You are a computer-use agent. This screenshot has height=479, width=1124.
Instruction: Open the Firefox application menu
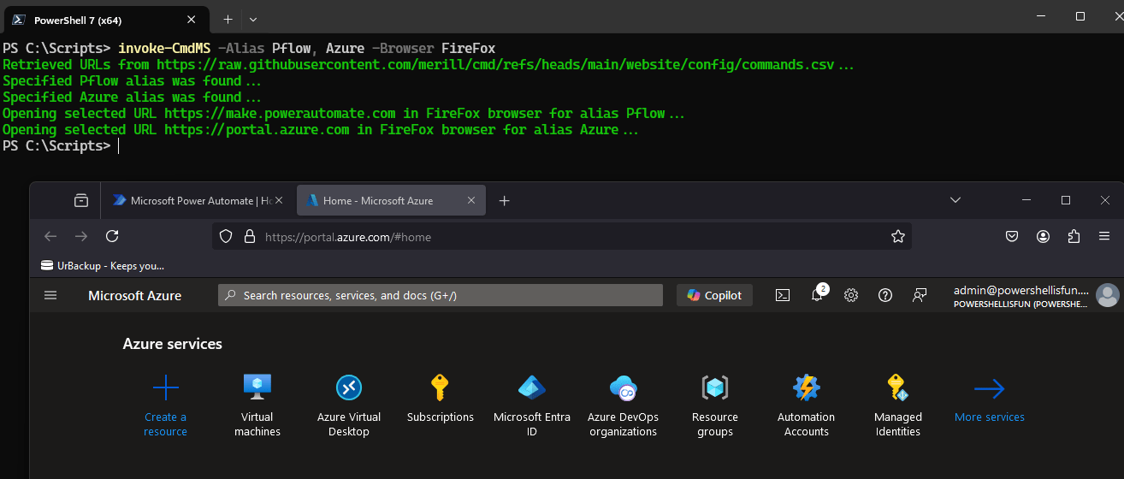(1104, 236)
